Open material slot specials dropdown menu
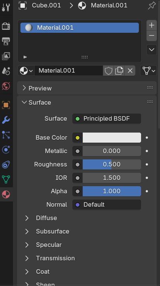This screenshot has width=160, height=286. (151, 50)
